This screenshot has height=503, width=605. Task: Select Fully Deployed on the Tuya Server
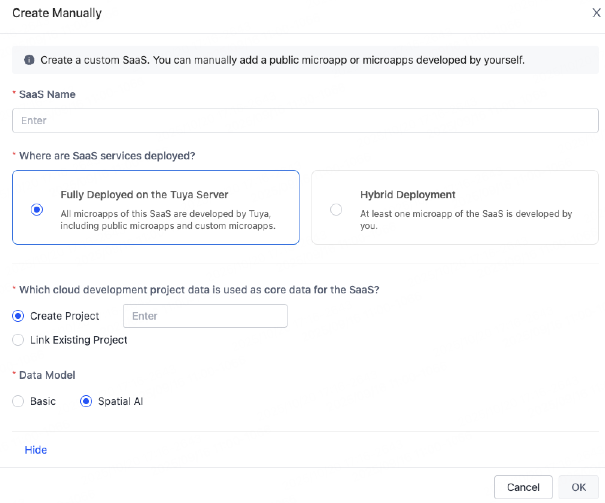click(36, 210)
